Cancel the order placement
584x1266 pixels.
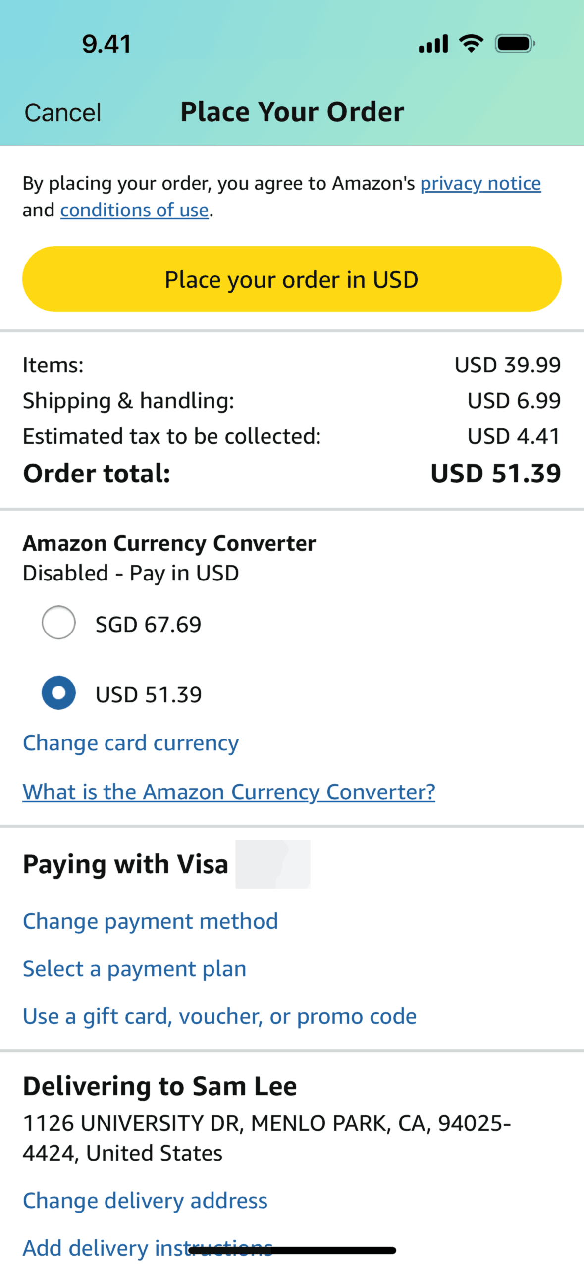(x=63, y=112)
